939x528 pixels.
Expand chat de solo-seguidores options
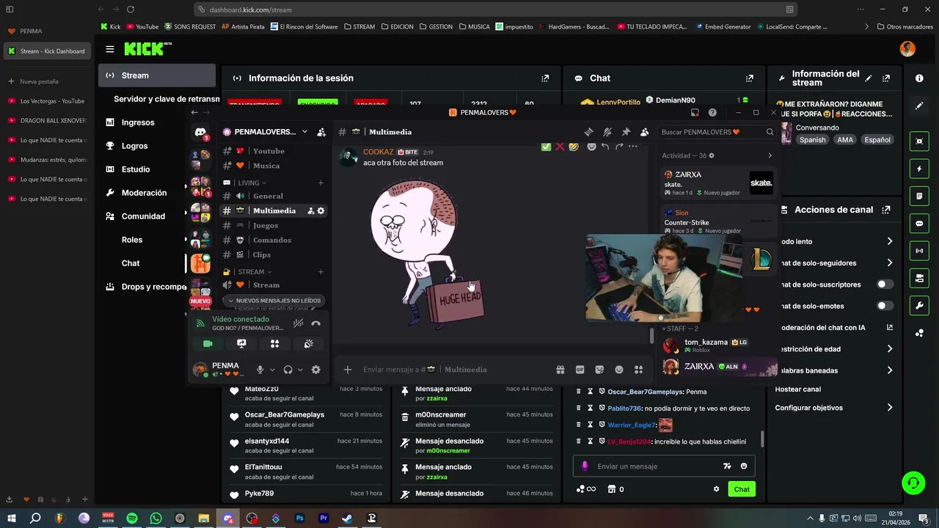coord(889,263)
